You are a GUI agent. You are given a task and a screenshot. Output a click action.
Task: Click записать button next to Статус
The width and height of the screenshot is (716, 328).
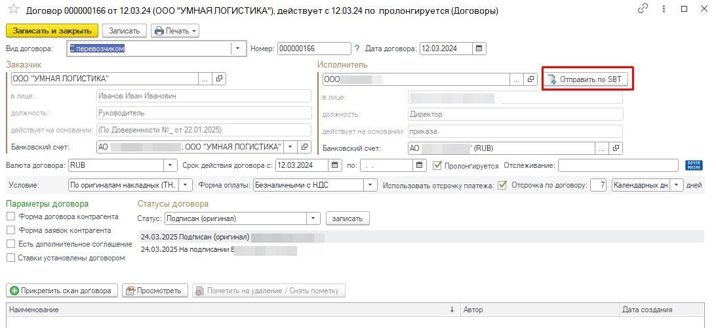coord(348,218)
